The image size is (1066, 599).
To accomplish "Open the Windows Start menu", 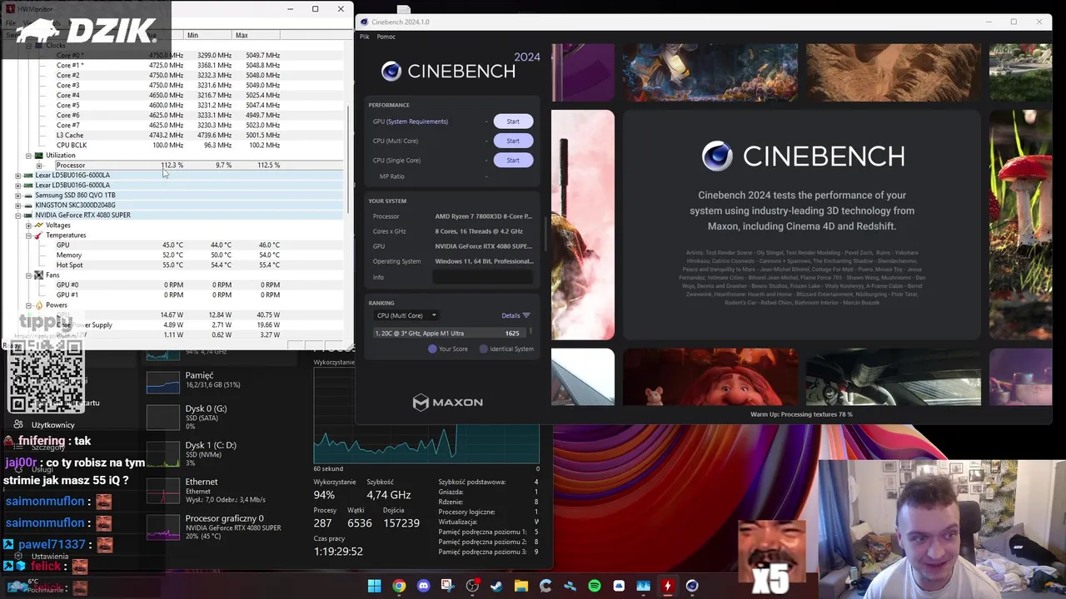I will [x=374, y=586].
